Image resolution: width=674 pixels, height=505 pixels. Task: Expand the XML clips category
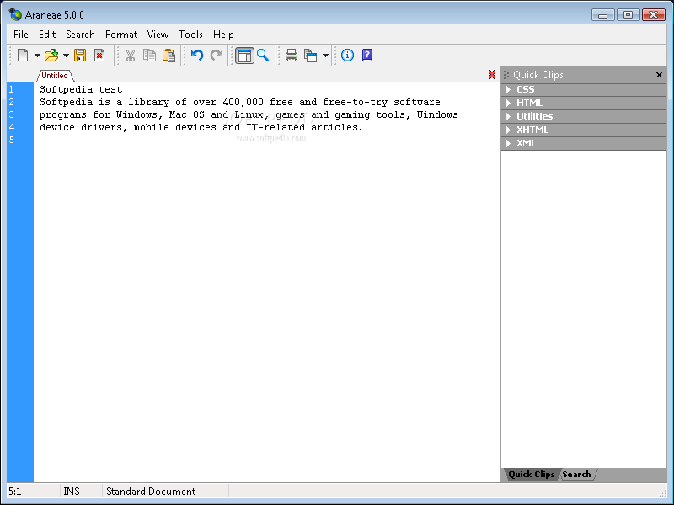(x=583, y=143)
